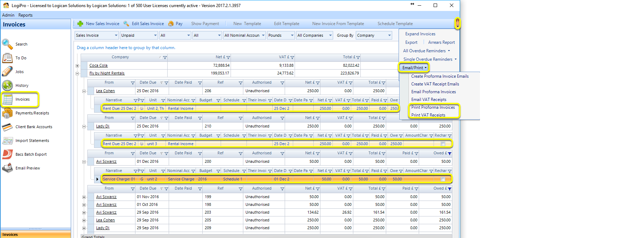644x238 pixels.
Task: Filter Owed £ column in Avi Scwarcz header
Action: click(449, 153)
